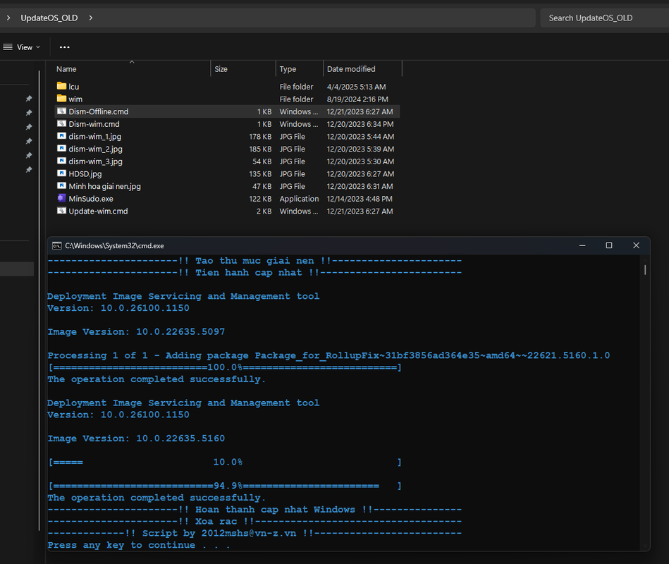Select the dism-wim_2.jpg image icon
Image resolution: width=669 pixels, height=564 pixels.
(x=61, y=149)
